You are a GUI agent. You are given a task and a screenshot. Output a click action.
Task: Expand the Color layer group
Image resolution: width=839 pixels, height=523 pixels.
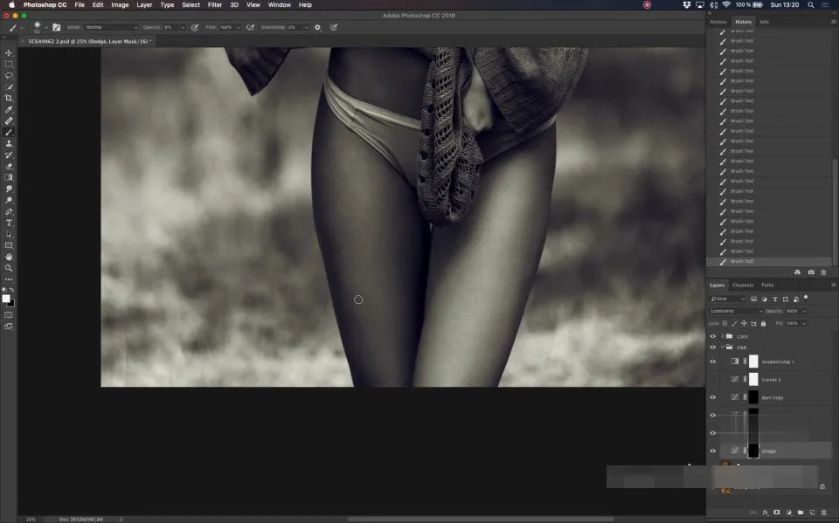pyautogui.click(x=722, y=336)
